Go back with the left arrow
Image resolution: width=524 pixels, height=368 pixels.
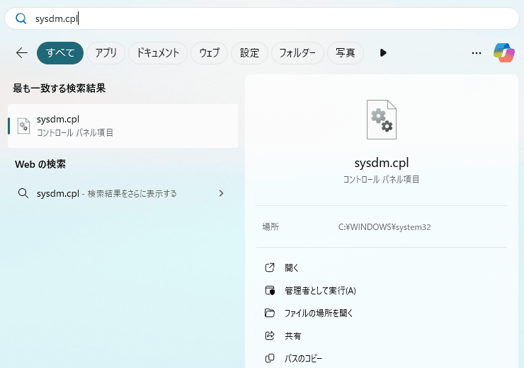pyautogui.click(x=22, y=53)
